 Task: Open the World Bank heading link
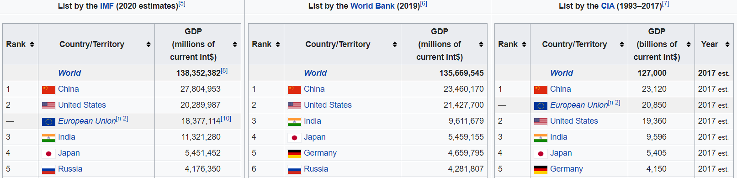click(x=372, y=6)
